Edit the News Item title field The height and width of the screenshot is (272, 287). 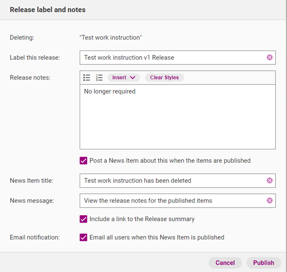click(x=173, y=180)
